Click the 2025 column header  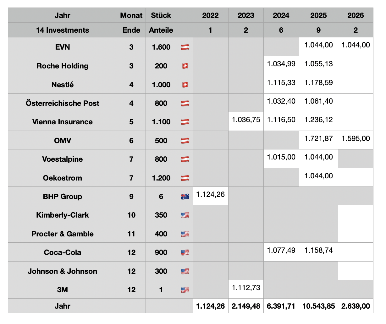point(318,15)
